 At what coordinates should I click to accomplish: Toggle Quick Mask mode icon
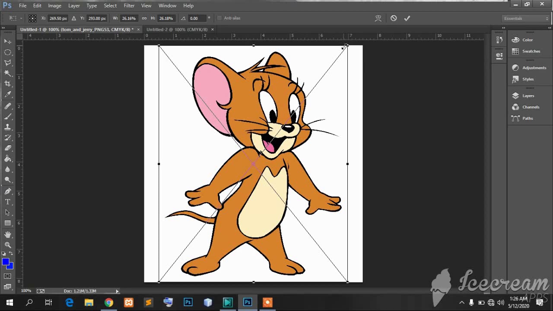pyautogui.click(x=8, y=276)
